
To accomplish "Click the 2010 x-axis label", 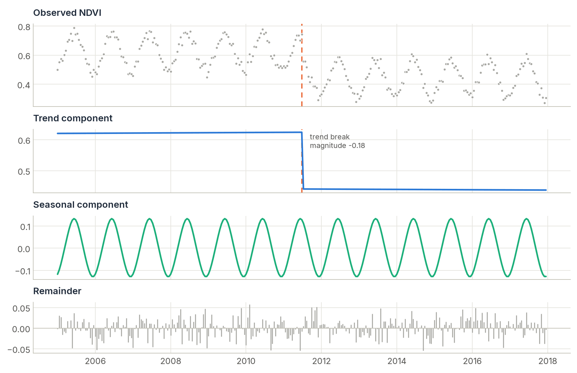I will coord(246,361).
